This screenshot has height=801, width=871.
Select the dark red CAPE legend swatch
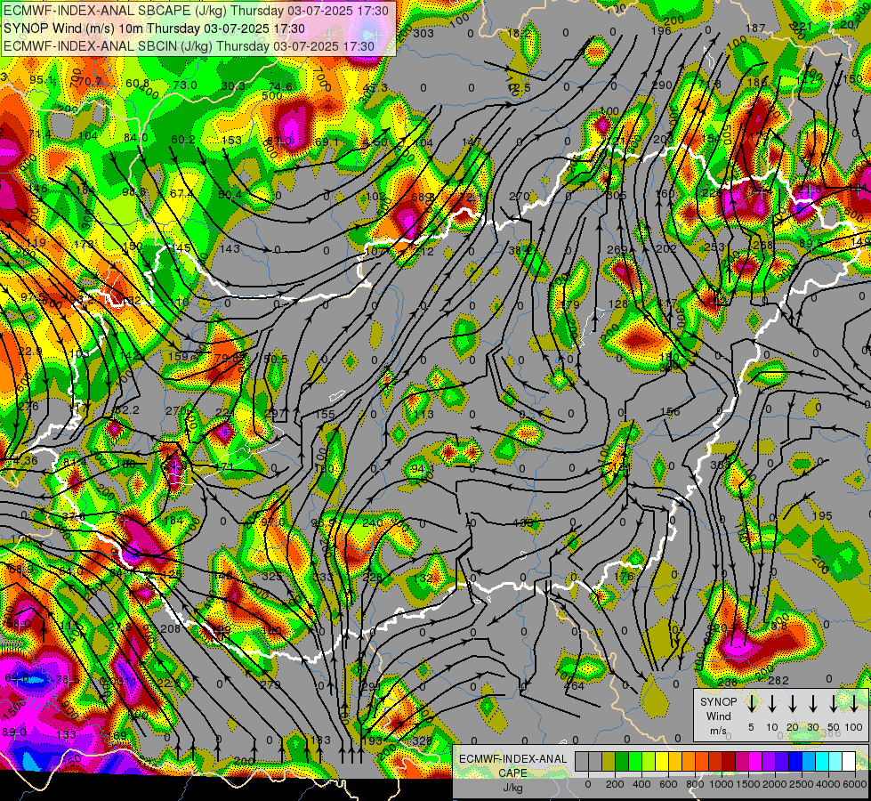729,762
